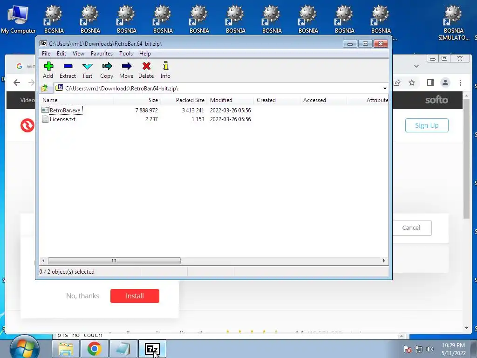
Task: Click the taskbar clock showing 10:29 PM
Action: tap(453, 345)
